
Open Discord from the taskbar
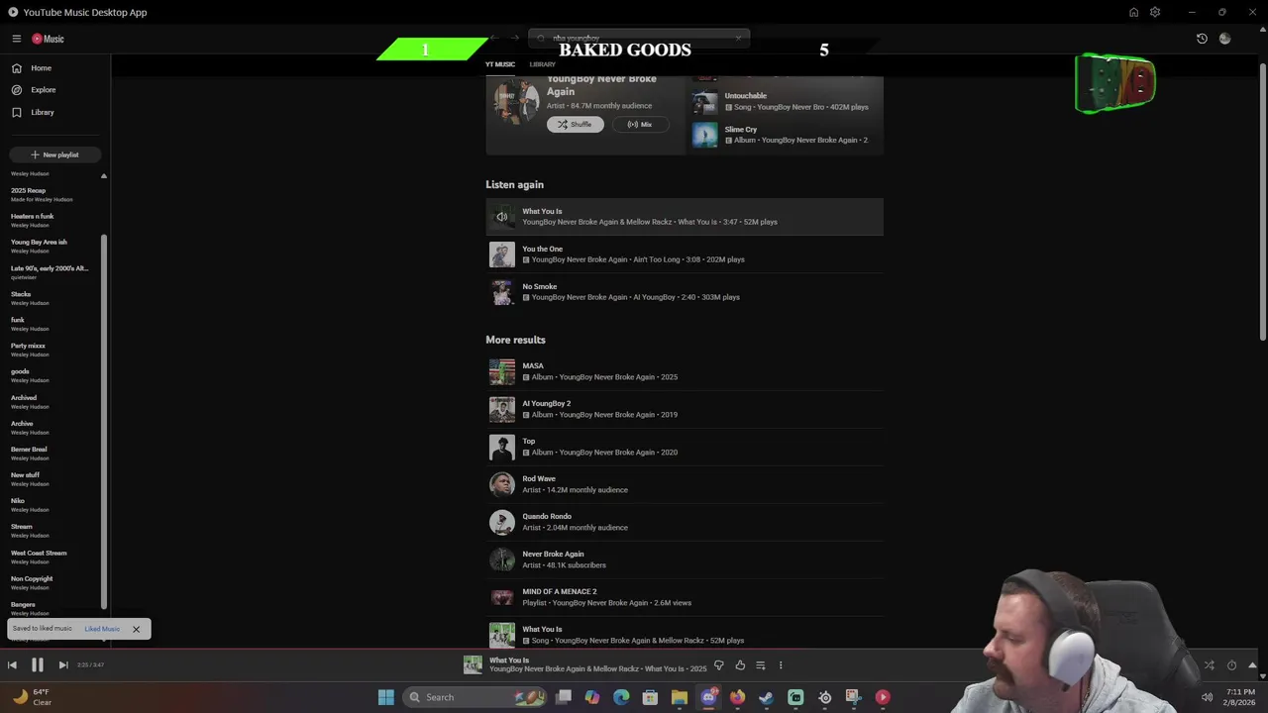click(708, 697)
